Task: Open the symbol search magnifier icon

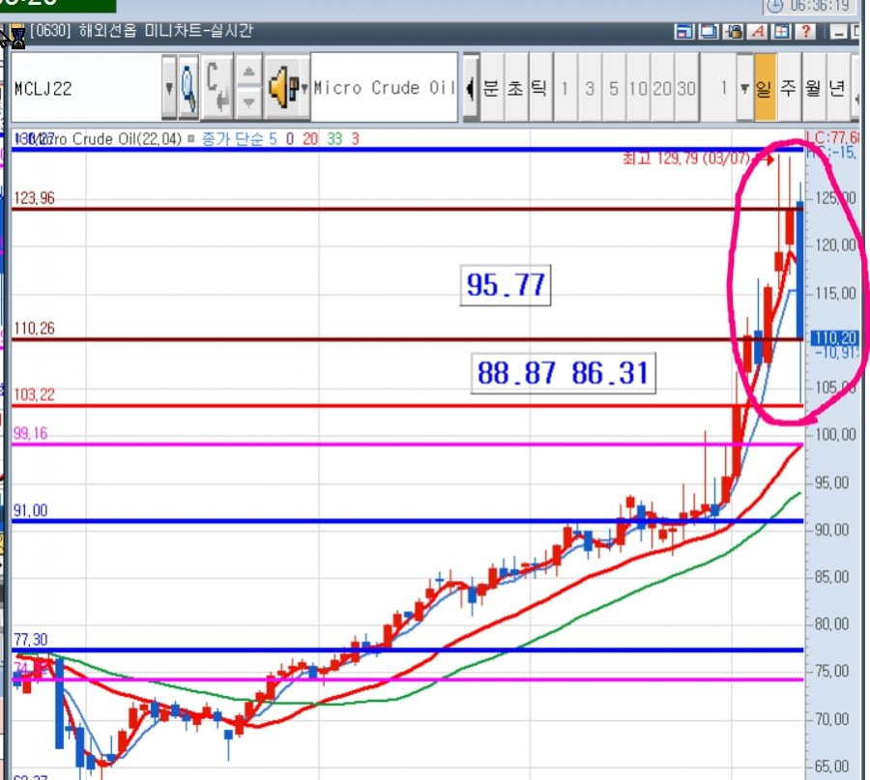Action: 188,88
